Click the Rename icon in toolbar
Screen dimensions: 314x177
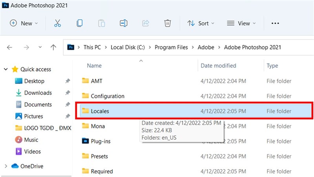point(124,23)
